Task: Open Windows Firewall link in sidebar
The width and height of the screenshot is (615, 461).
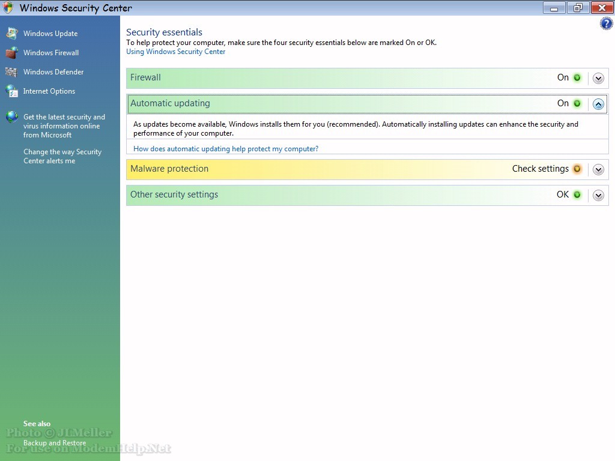Action: point(51,53)
